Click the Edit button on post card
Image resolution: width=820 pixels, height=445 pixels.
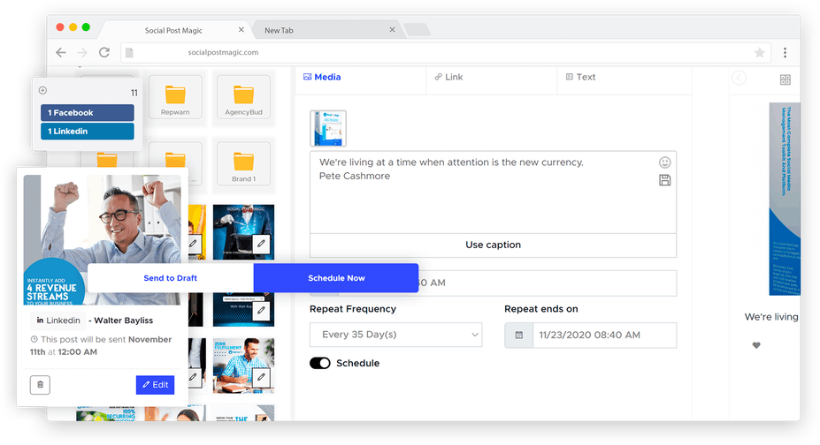pos(156,385)
